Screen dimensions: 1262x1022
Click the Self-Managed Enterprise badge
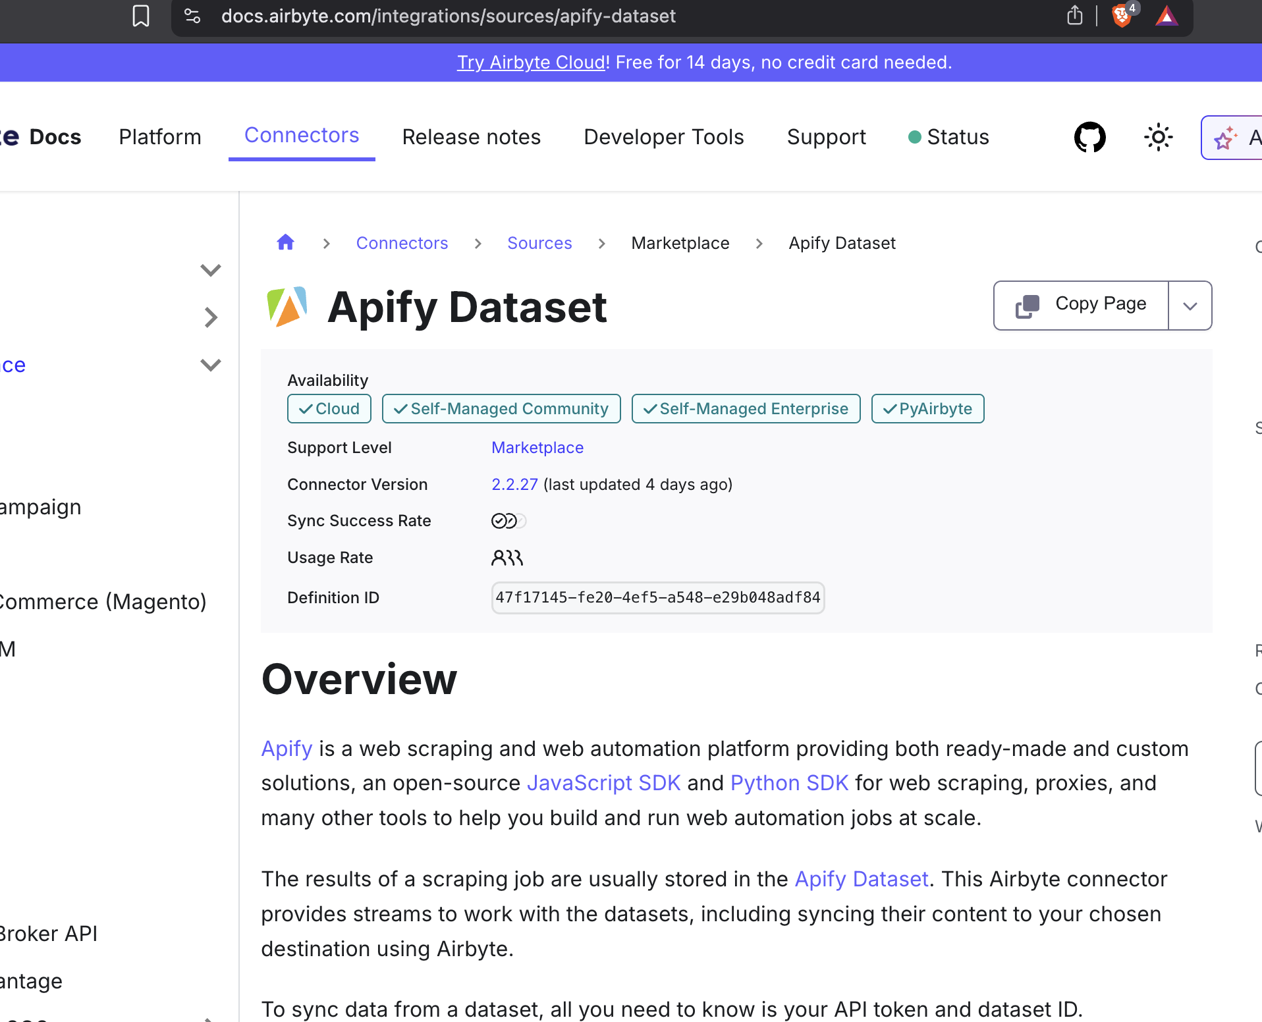746,409
